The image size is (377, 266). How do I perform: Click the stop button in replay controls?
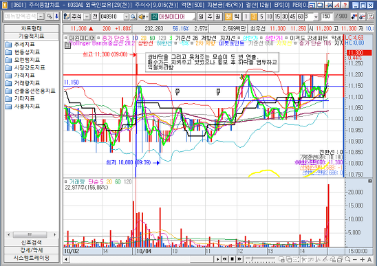(232, 259)
